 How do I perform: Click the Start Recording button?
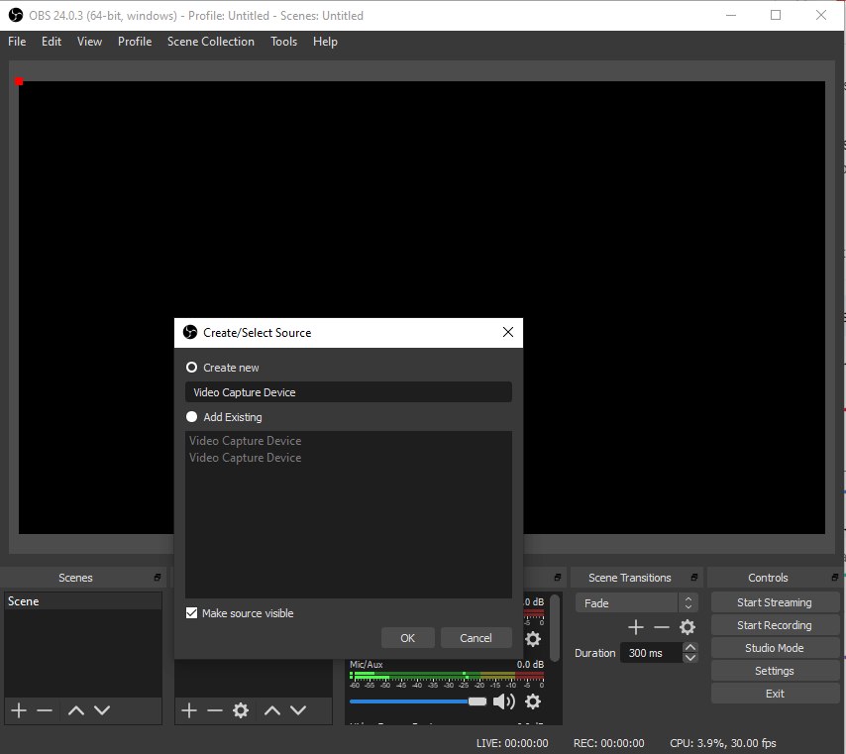775,625
